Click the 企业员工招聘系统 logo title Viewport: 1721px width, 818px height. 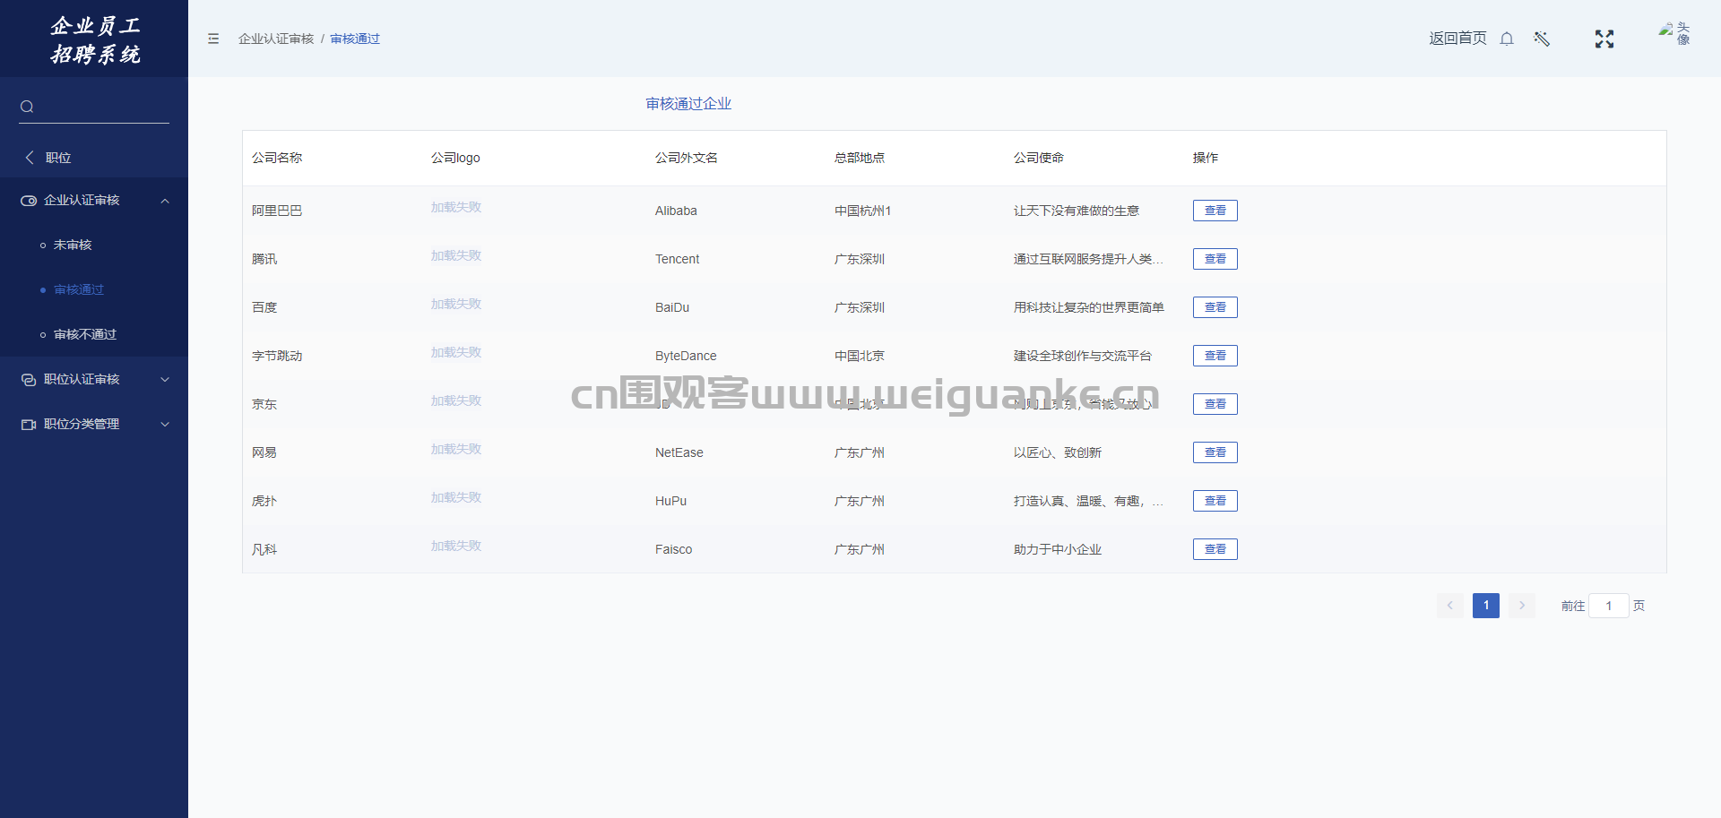pyautogui.click(x=95, y=40)
